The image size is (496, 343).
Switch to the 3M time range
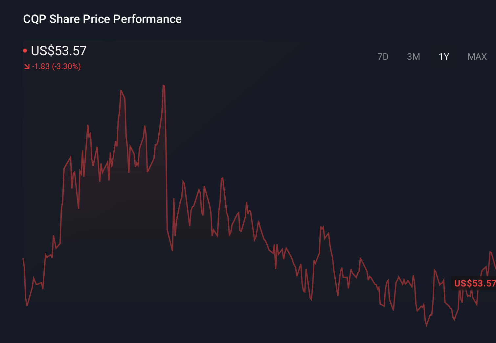click(x=413, y=57)
